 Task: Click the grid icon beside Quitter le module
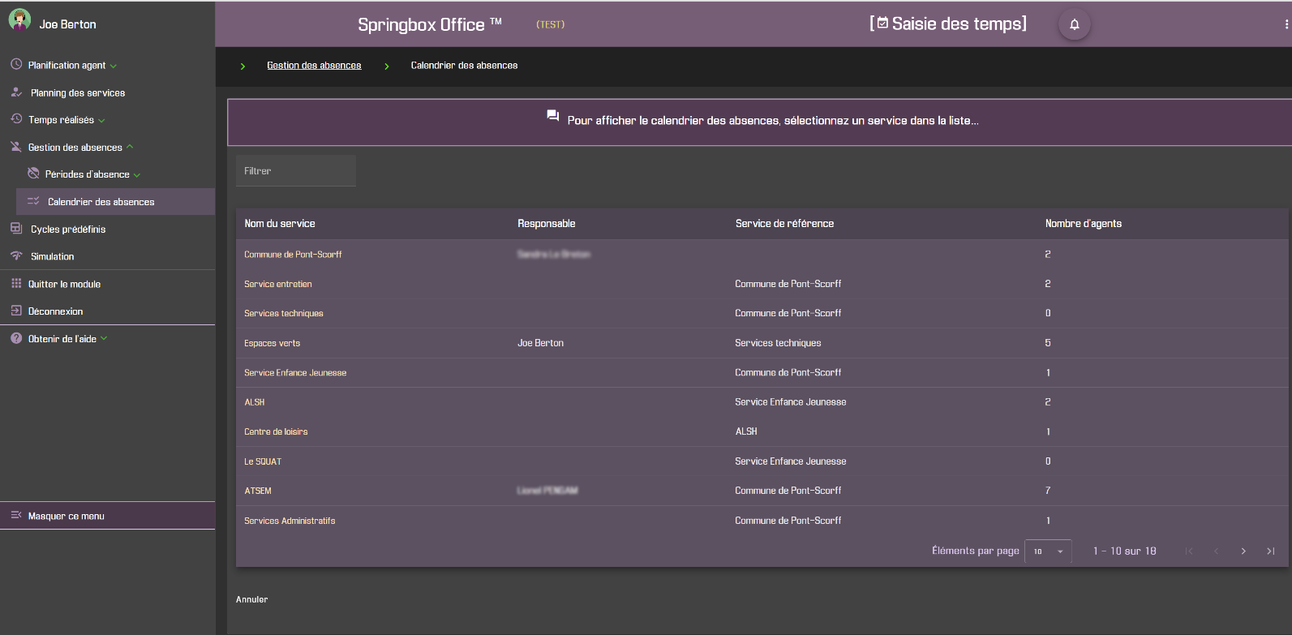click(x=16, y=284)
